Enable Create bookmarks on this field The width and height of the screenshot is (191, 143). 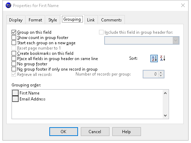[14, 53]
